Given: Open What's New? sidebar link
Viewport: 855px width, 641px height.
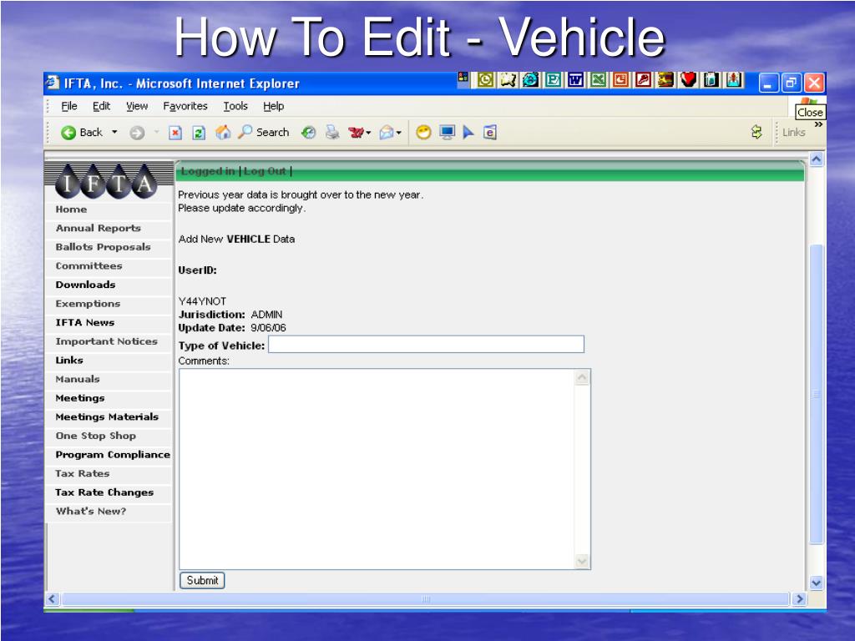Looking at the screenshot, I should click(91, 512).
